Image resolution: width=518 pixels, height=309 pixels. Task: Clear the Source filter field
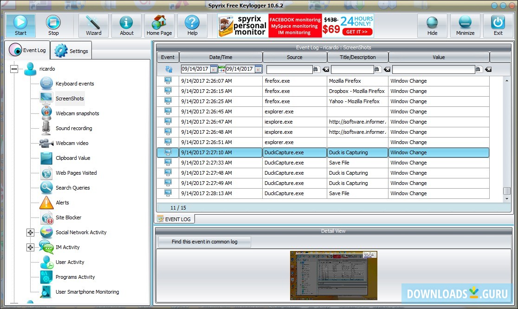[326, 69]
